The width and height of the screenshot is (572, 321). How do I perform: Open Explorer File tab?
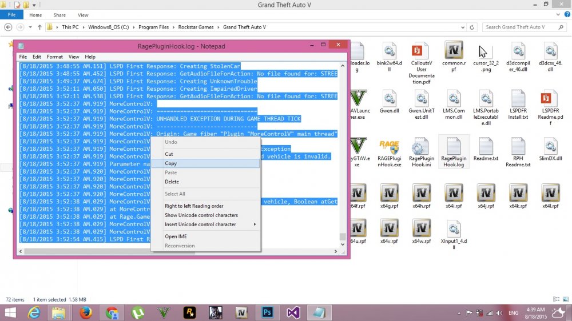tap(11, 15)
